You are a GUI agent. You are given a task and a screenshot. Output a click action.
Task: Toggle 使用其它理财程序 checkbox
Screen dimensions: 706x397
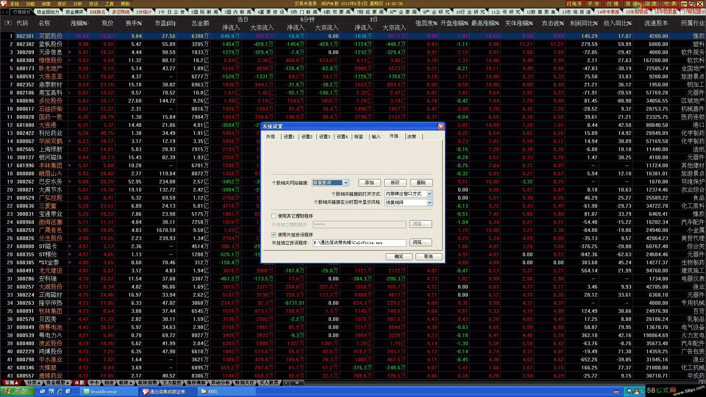(x=274, y=216)
